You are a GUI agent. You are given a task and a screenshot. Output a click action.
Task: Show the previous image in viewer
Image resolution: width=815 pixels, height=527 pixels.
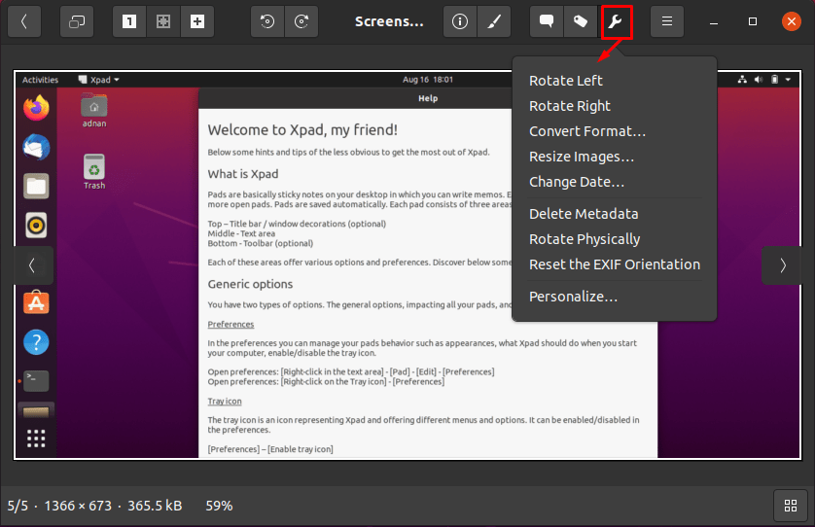(32, 265)
